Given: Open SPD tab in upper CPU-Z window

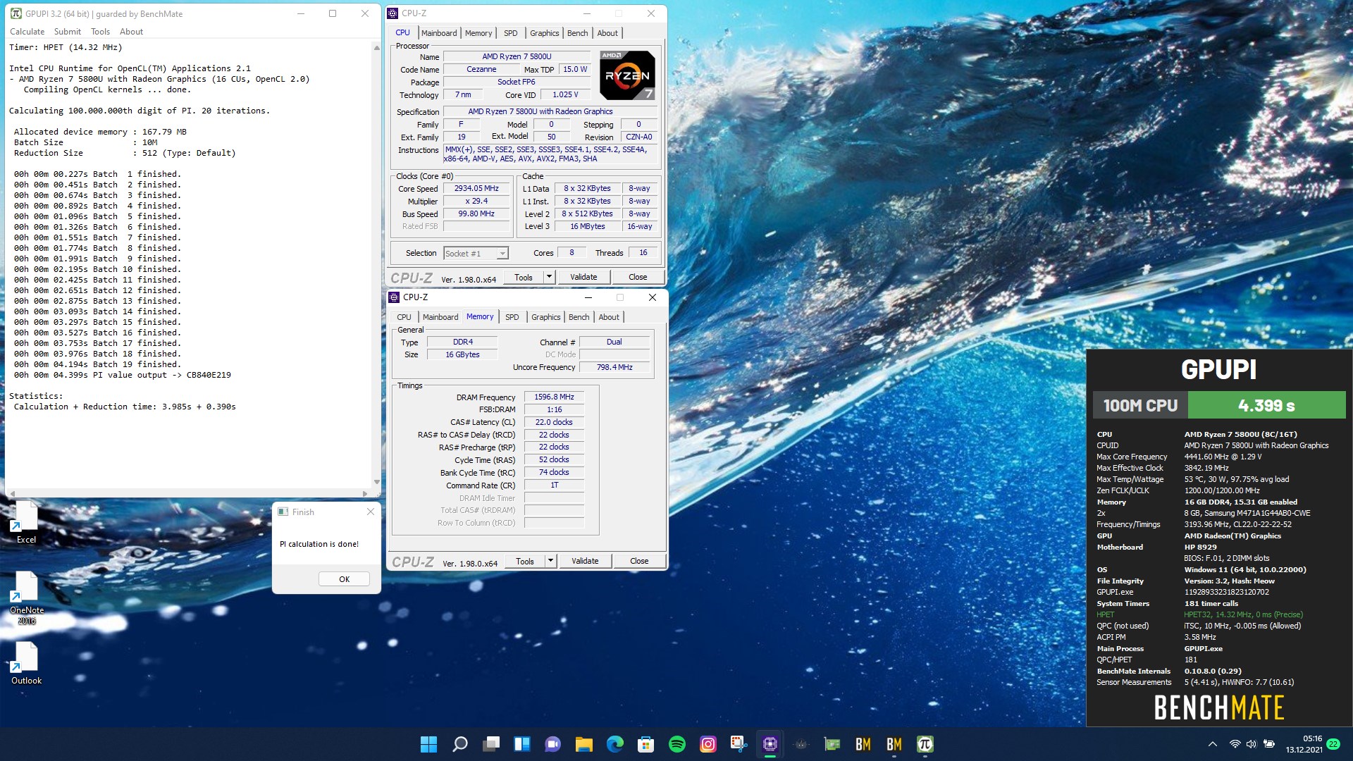Looking at the screenshot, I should point(511,33).
